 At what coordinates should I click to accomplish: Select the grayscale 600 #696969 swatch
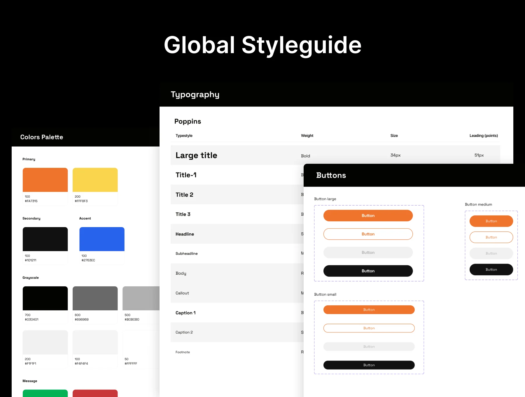click(x=95, y=298)
